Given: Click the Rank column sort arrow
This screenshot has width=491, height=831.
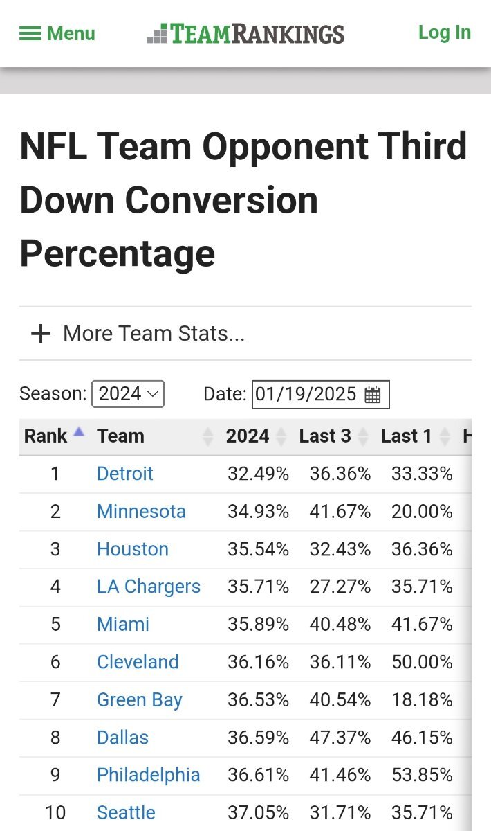Looking at the screenshot, I should (79, 432).
